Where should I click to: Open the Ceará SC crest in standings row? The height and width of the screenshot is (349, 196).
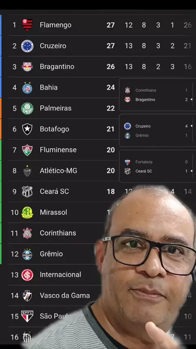tap(27, 192)
